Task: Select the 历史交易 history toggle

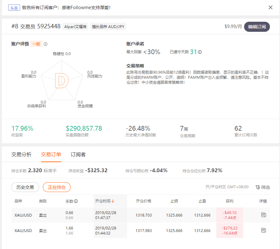Action: point(25,187)
